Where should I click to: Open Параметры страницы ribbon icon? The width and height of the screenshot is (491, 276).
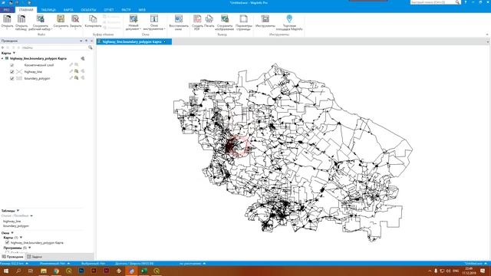tap(244, 22)
